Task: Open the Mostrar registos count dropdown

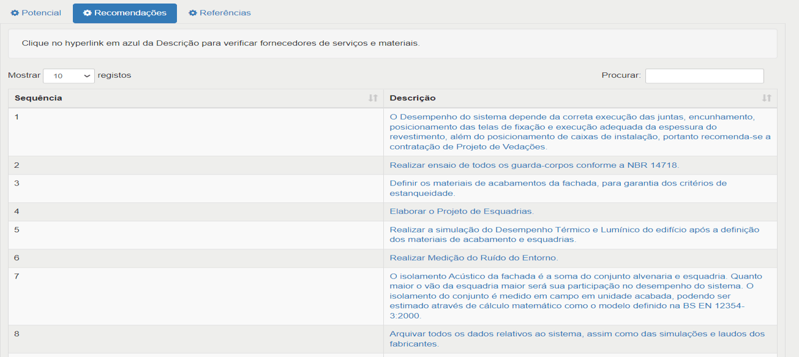Action: (69, 76)
